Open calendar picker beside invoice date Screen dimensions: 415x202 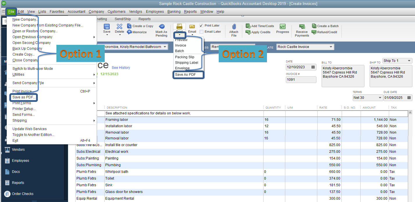pyautogui.click(x=313, y=67)
